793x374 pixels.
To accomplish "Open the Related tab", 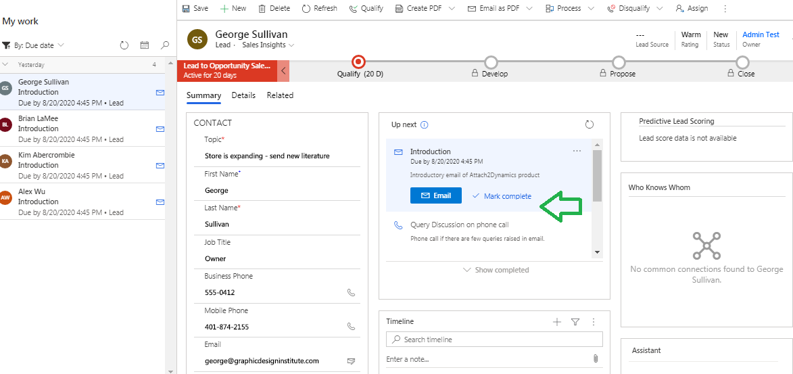I will point(280,95).
